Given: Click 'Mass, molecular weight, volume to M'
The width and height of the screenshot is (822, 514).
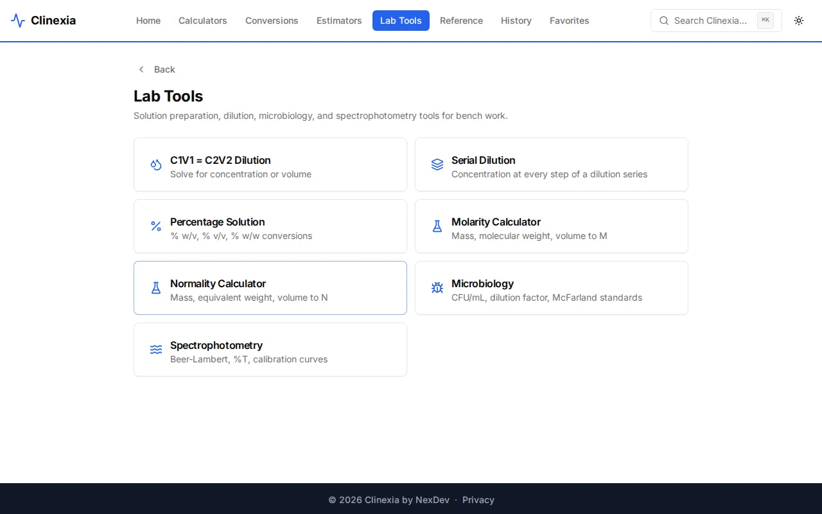Looking at the screenshot, I should pyautogui.click(x=529, y=236).
